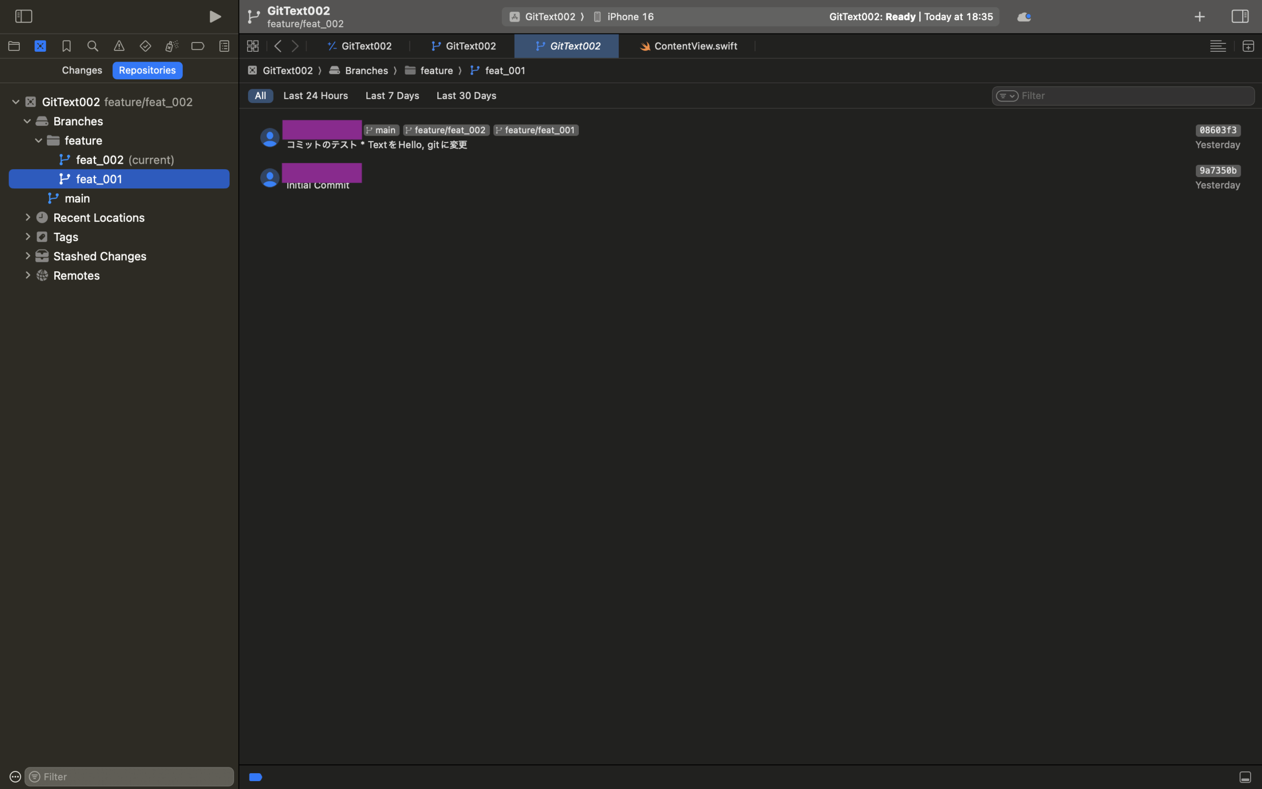
Task: Open the Bookmark navigator icon
Action: coord(66,46)
